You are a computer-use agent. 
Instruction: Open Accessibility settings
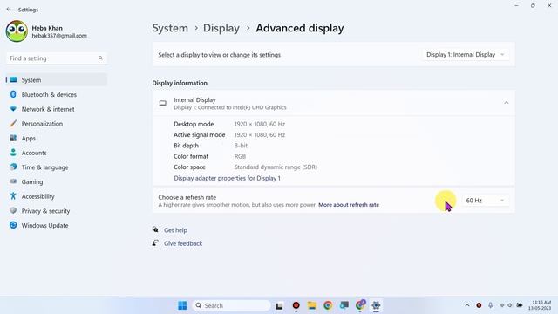coord(57,196)
